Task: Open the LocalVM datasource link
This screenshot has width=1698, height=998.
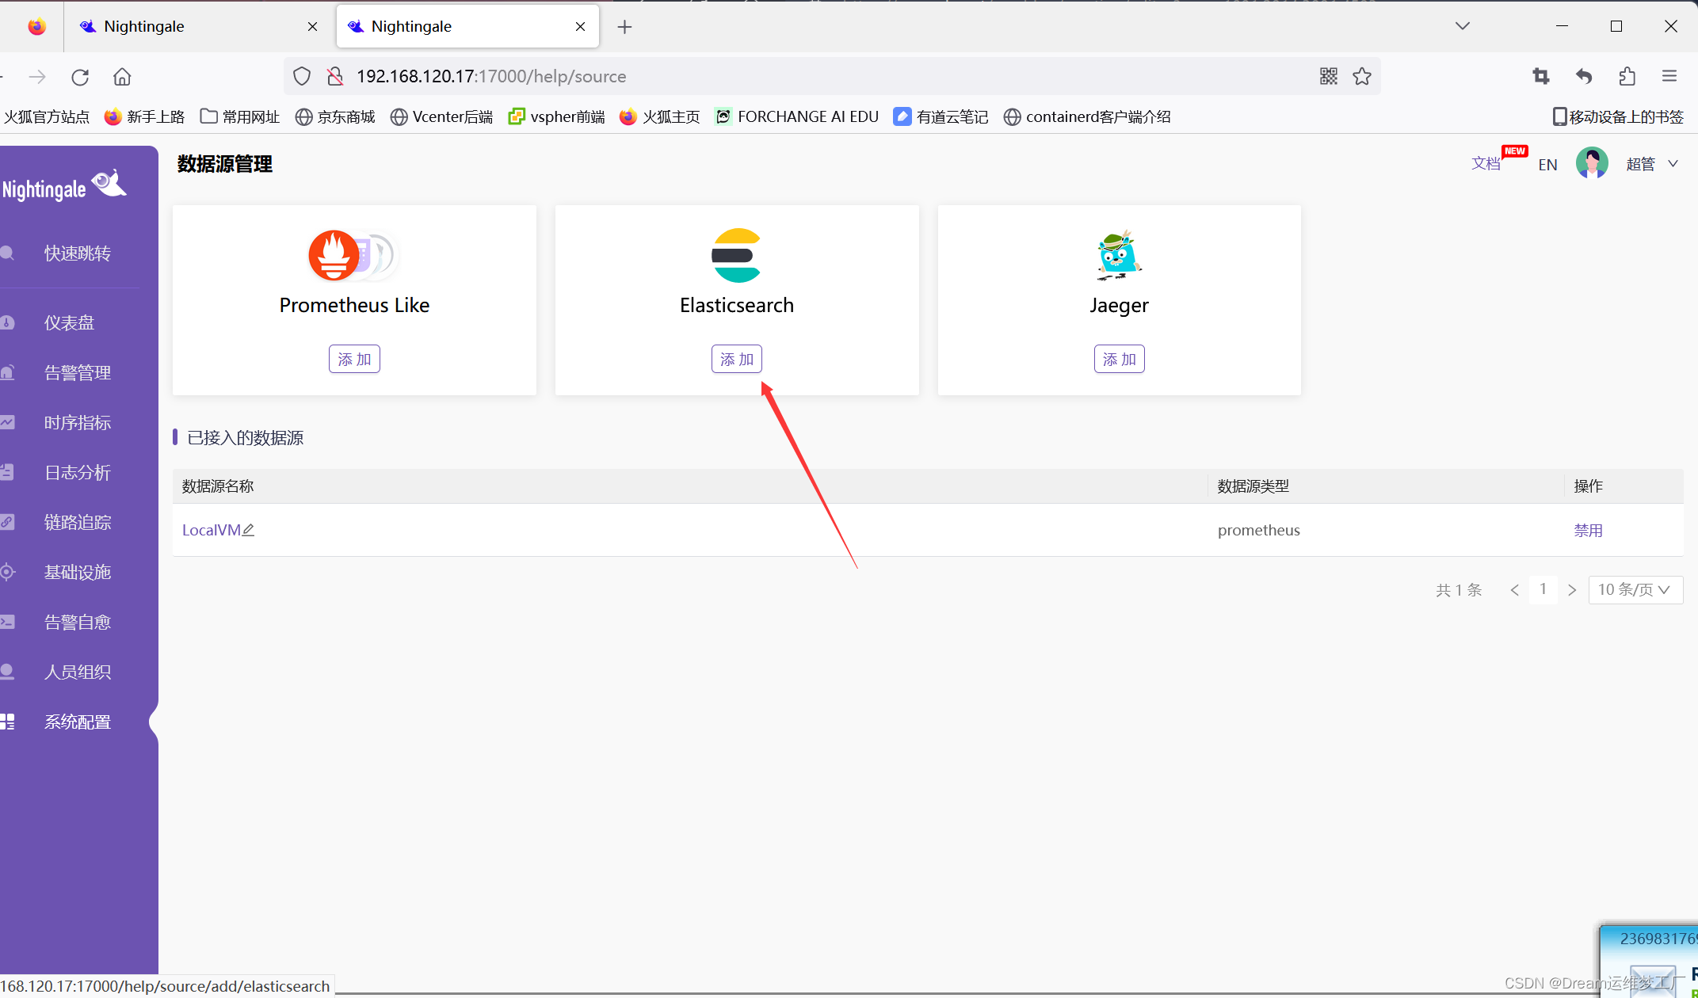Action: [211, 530]
